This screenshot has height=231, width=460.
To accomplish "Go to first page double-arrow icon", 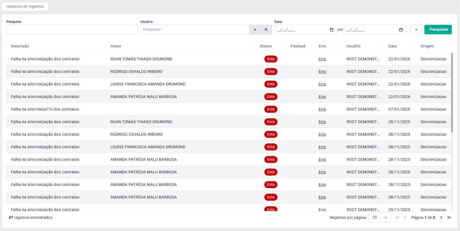I will 397,217.
